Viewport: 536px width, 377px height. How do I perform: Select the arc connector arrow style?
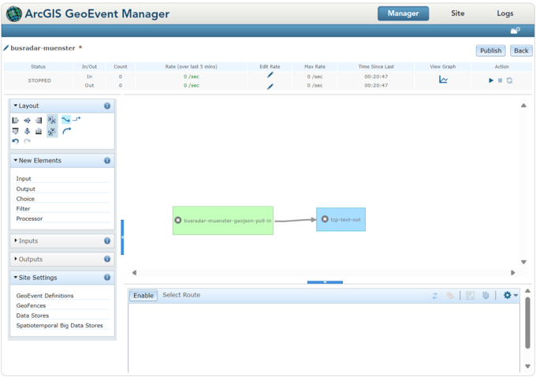click(67, 131)
